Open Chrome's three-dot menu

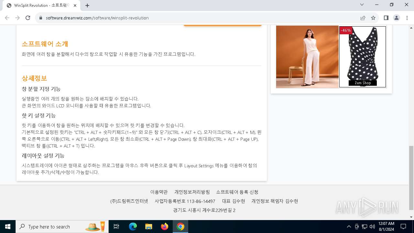407,18
